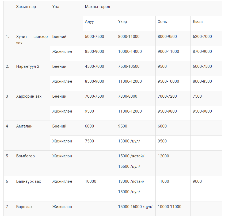Click the "Амгалан" market name
This screenshot has height=219, width=225.
(24, 126)
